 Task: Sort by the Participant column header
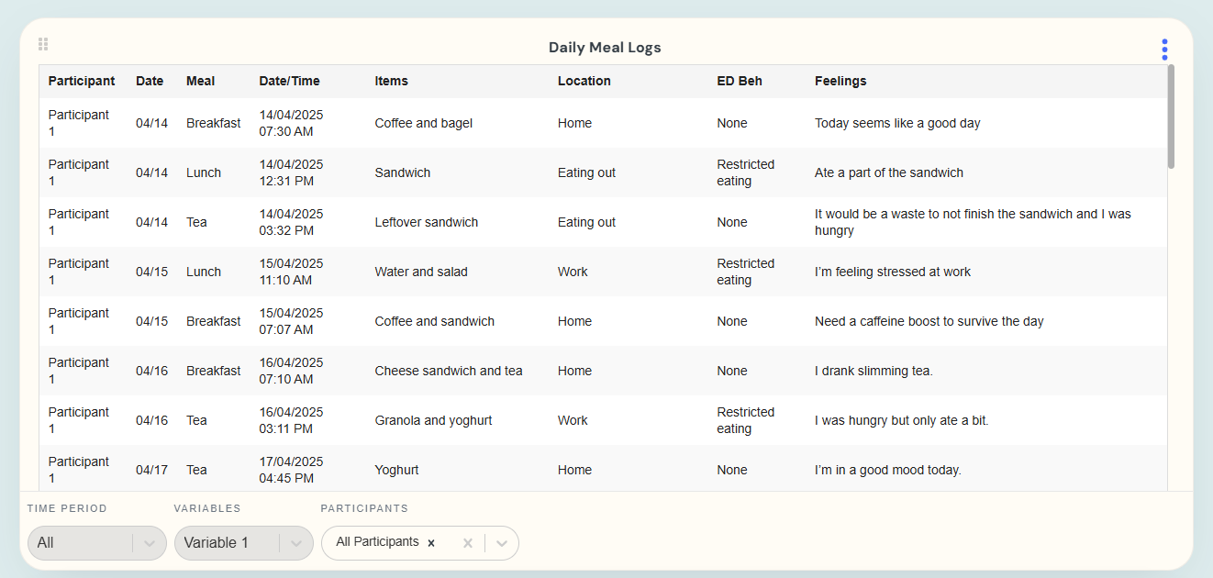point(82,81)
